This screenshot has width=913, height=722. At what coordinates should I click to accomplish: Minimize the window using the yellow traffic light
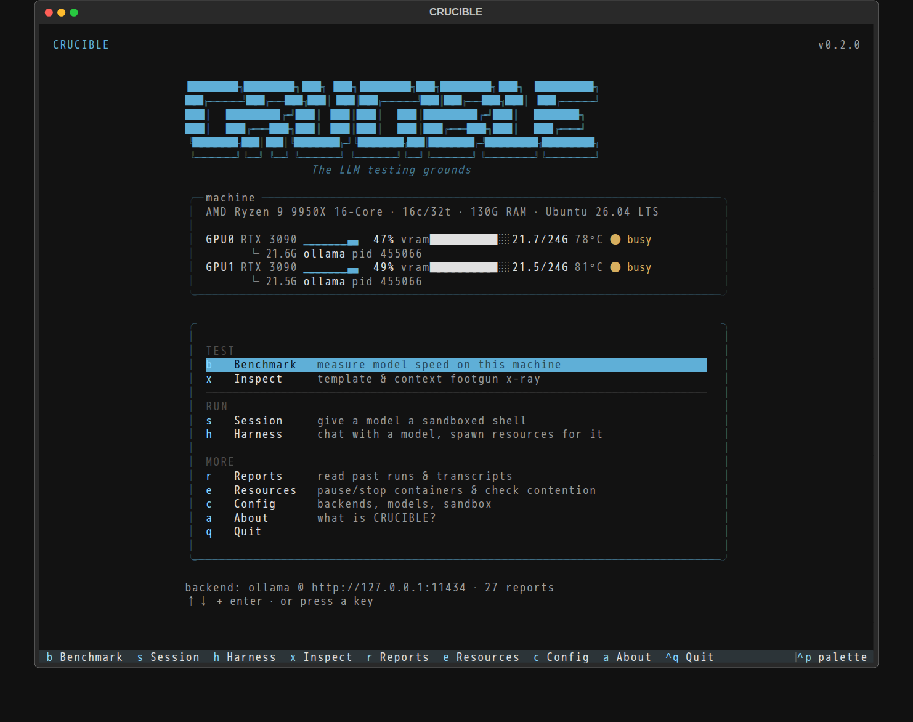click(61, 12)
